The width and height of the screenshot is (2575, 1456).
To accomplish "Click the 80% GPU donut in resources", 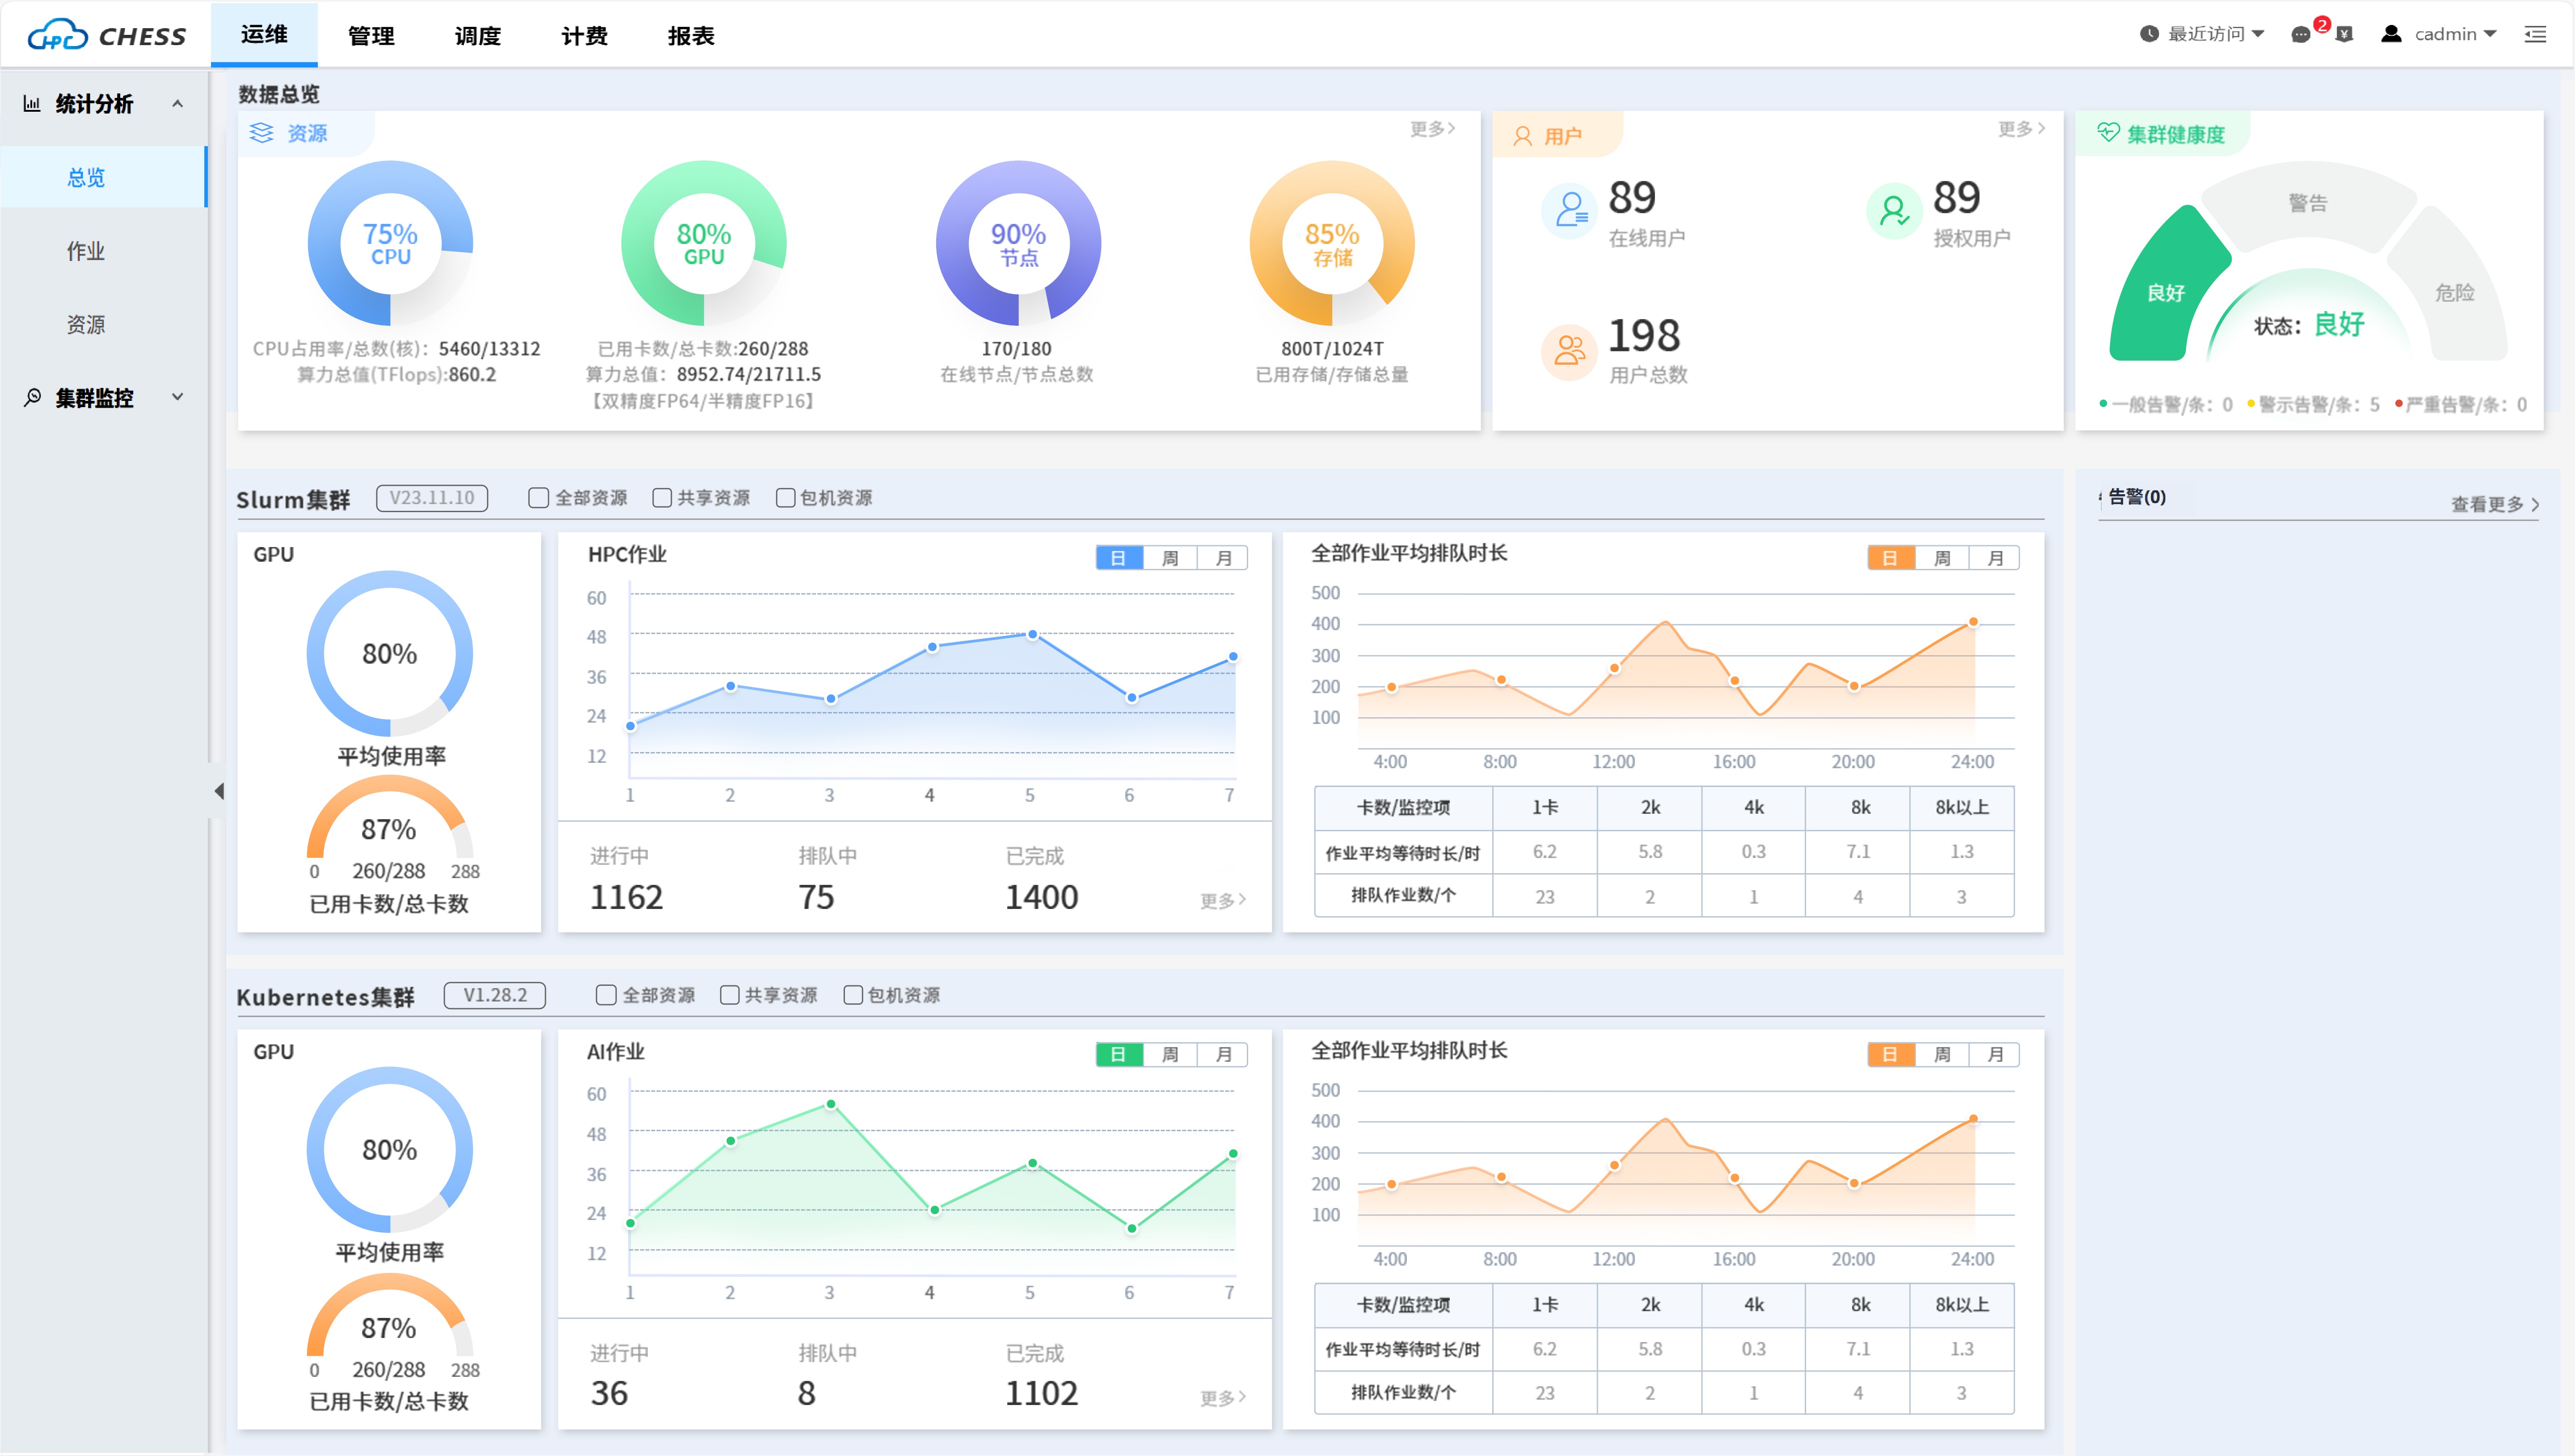I will point(704,243).
